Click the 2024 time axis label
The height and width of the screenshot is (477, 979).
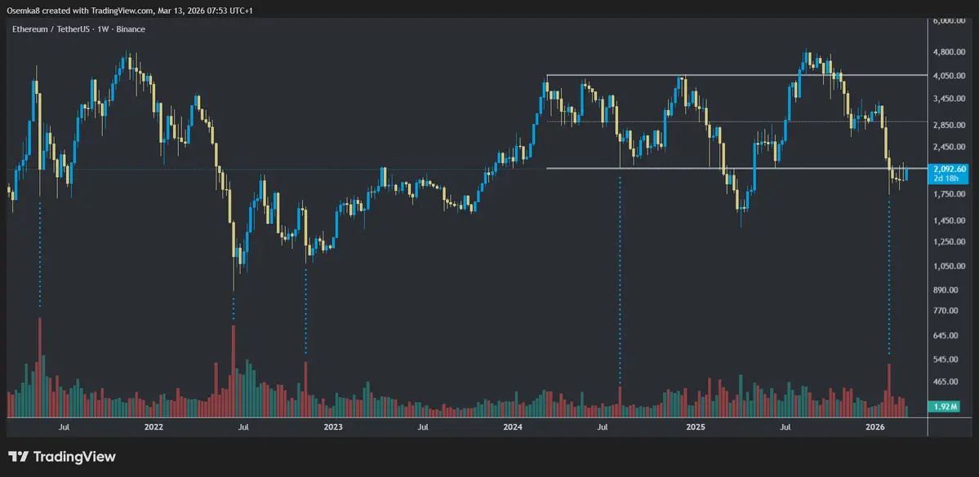pyautogui.click(x=513, y=426)
